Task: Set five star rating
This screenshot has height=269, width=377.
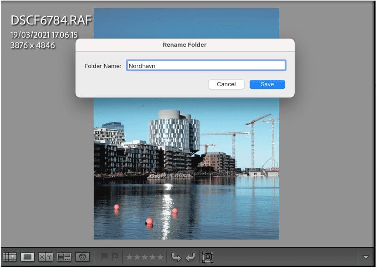Action: pyautogui.click(x=160, y=257)
